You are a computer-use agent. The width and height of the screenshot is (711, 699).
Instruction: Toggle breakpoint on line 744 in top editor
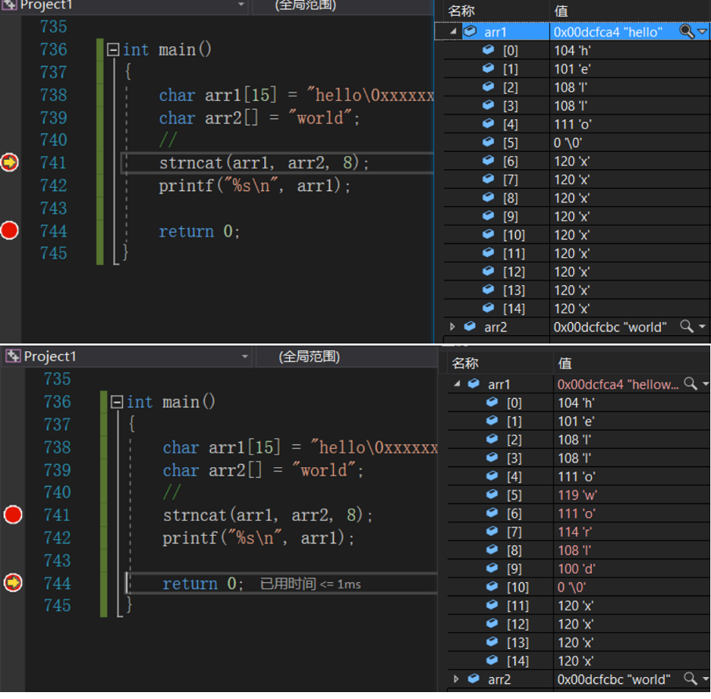9,230
